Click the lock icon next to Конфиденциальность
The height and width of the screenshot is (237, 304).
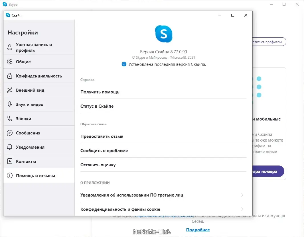point(10,76)
